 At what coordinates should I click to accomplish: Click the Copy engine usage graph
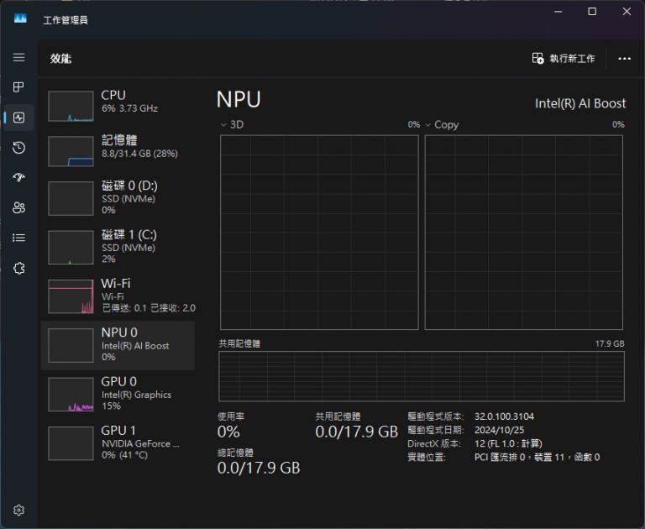pyautogui.click(x=524, y=233)
